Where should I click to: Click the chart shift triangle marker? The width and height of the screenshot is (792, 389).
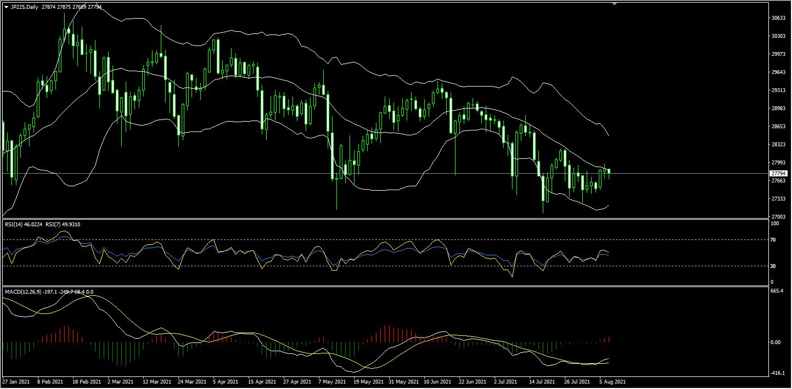pos(614,3)
